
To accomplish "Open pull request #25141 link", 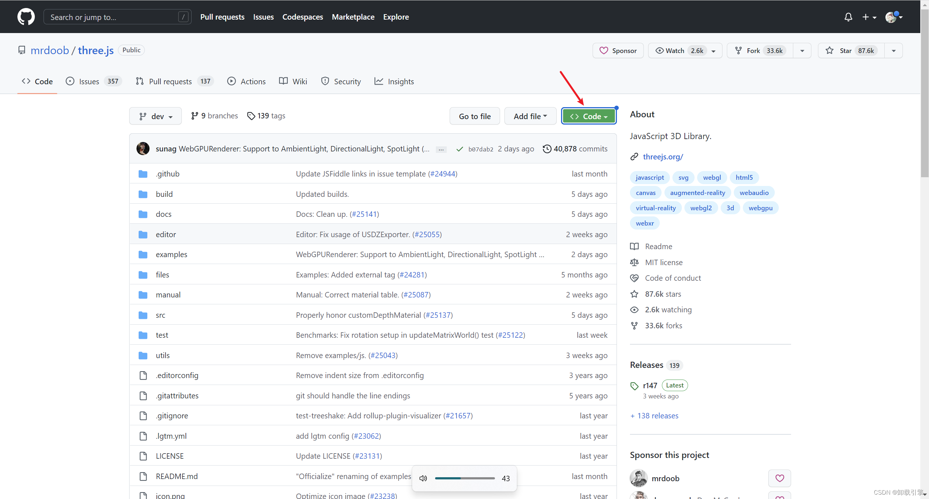I will (x=364, y=214).
